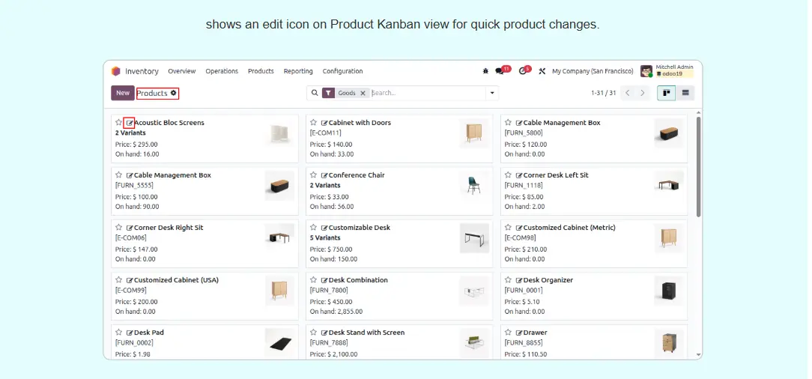
Task: Open Products gear settings icon
Action: pos(174,93)
